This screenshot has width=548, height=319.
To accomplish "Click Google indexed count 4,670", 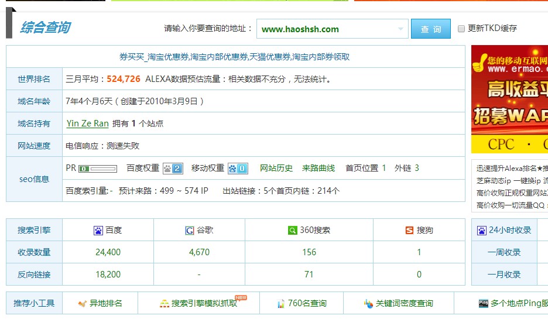I will [x=199, y=252].
